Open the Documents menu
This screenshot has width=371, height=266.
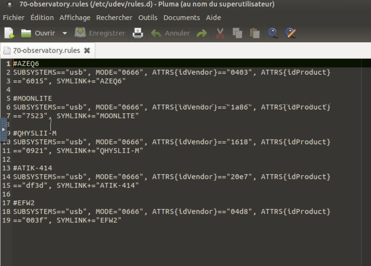click(182, 17)
